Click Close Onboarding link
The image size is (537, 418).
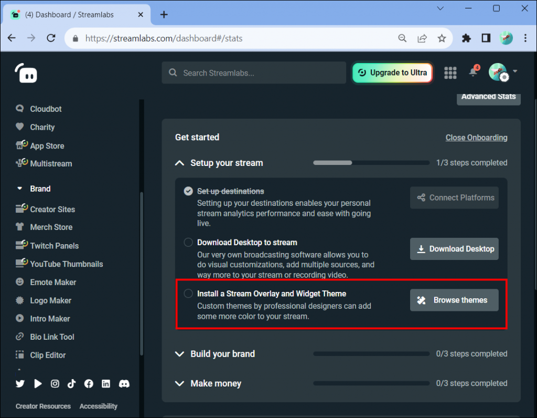click(476, 138)
